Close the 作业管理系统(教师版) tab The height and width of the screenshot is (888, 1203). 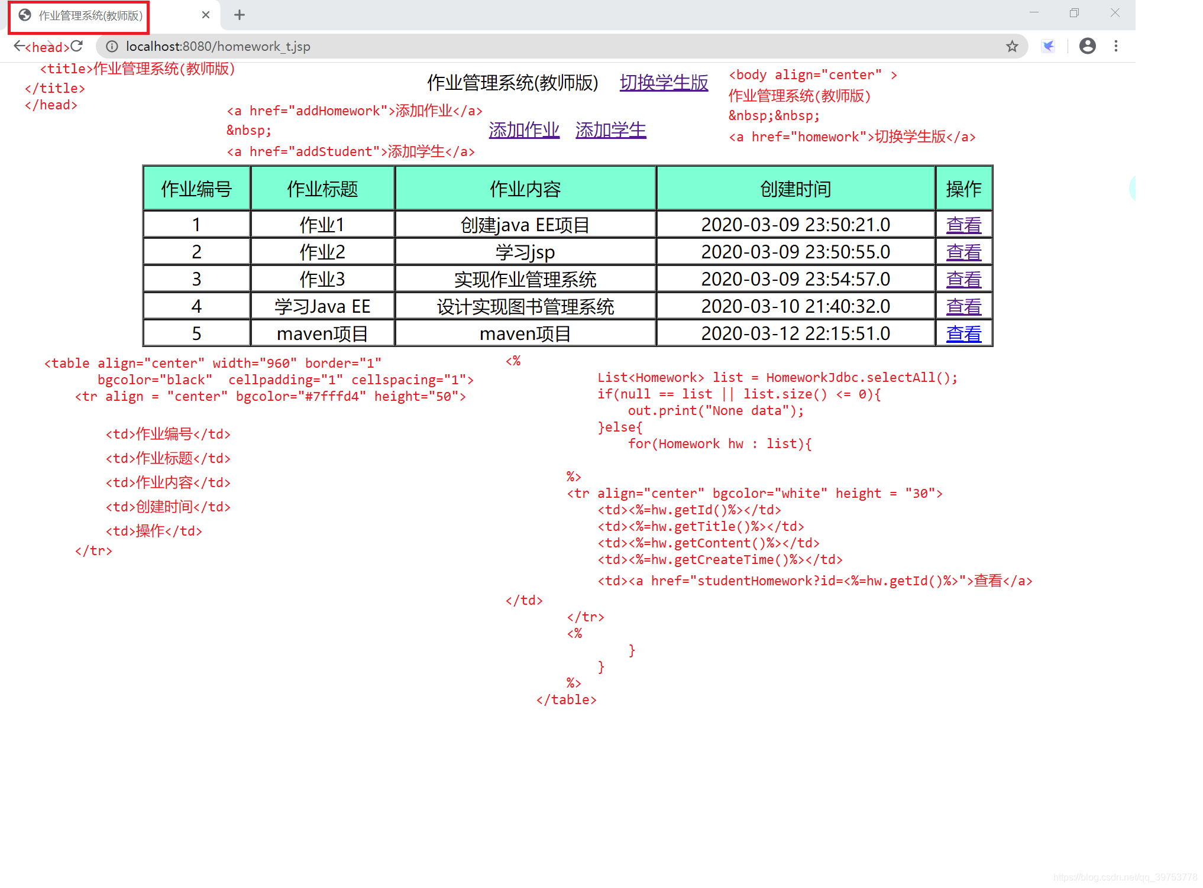(x=205, y=15)
